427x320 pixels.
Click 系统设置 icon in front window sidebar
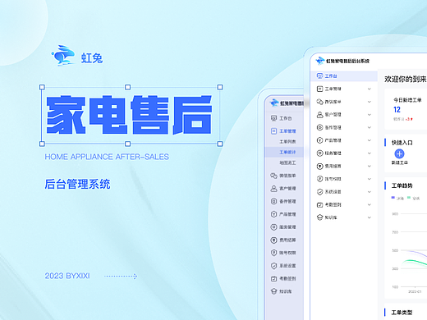319,191
